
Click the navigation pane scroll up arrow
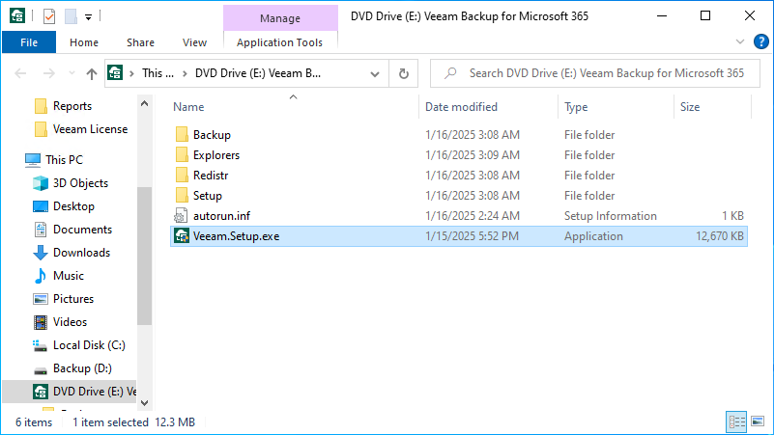(x=145, y=103)
